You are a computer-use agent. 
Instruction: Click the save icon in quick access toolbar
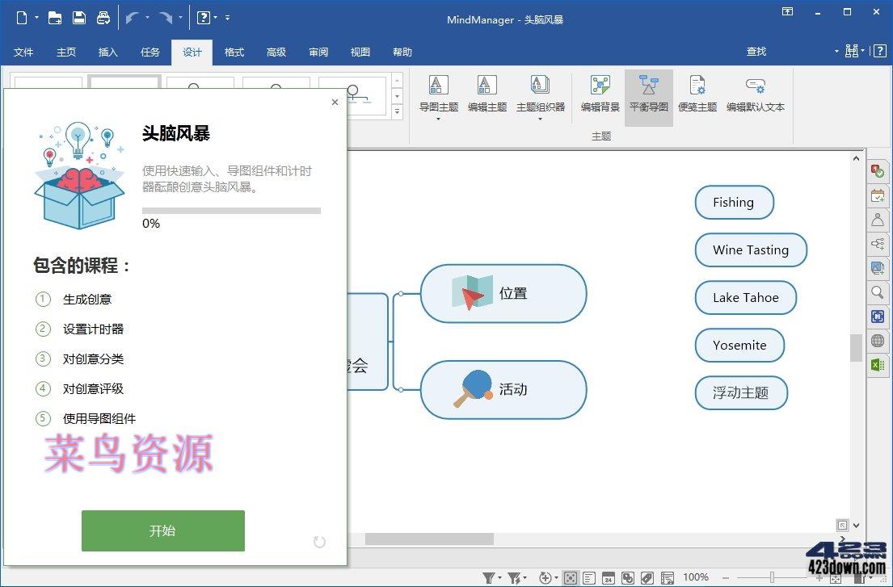tap(79, 17)
